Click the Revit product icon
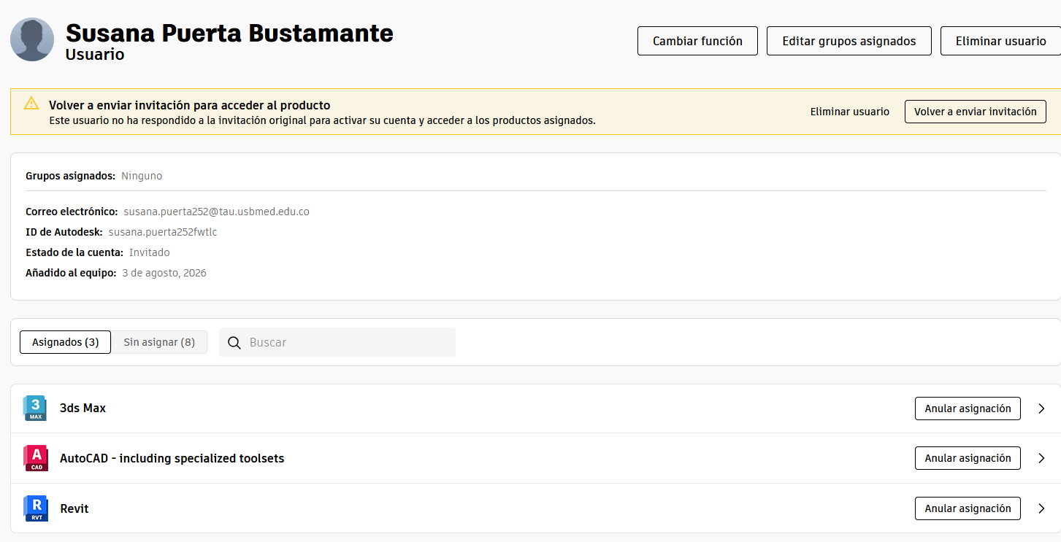Viewport: 1061px width, 542px height. pos(35,508)
